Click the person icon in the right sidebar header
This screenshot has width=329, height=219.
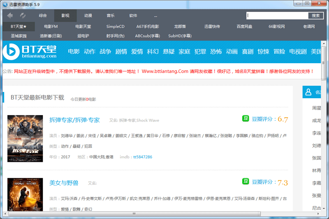[308, 92]
